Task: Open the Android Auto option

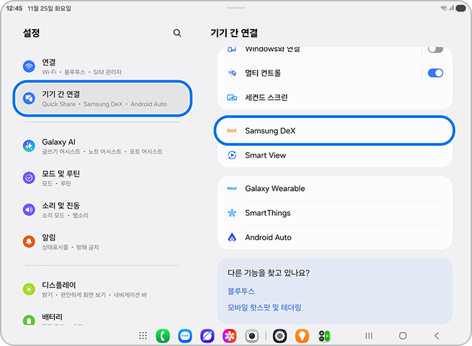Action: pyautogui.click(x=334, y=237)
